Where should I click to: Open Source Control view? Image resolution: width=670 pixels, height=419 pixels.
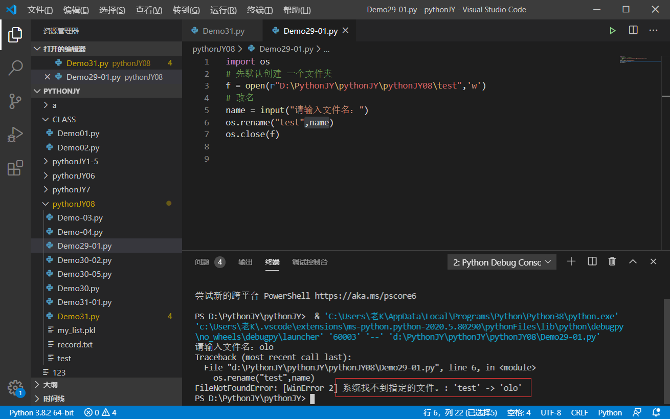coord(15,101)
